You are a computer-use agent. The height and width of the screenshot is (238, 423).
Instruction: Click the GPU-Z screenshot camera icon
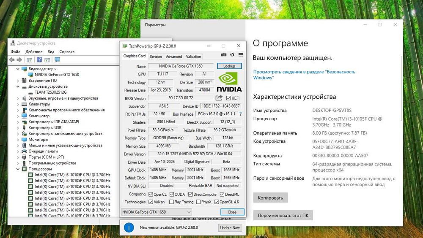point(224,55)
